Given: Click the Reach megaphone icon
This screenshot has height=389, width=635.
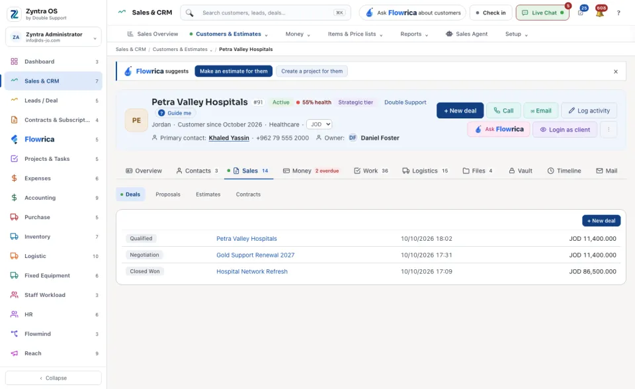Looking at the screenshot, I should [14, 353].
